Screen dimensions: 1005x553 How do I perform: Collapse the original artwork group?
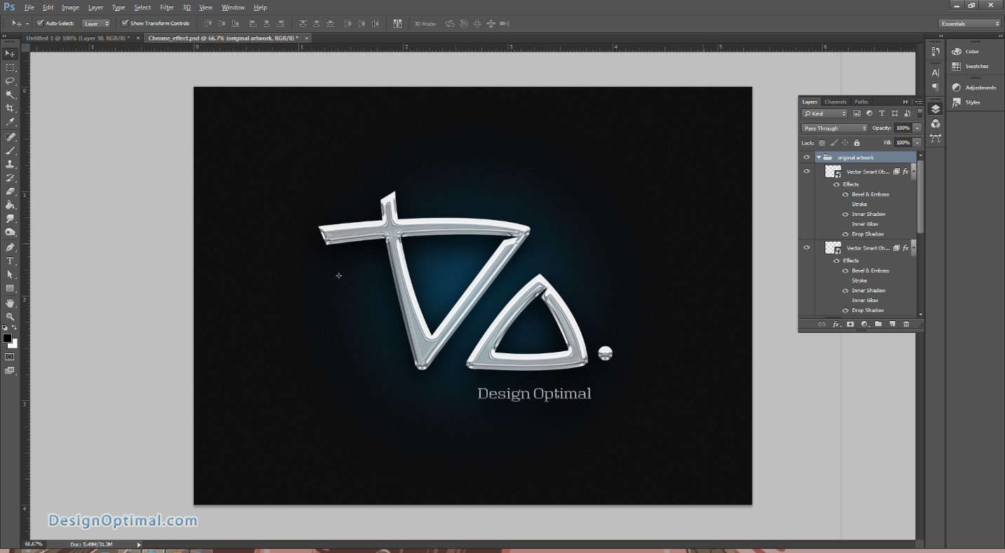click(x=818, y=158)
